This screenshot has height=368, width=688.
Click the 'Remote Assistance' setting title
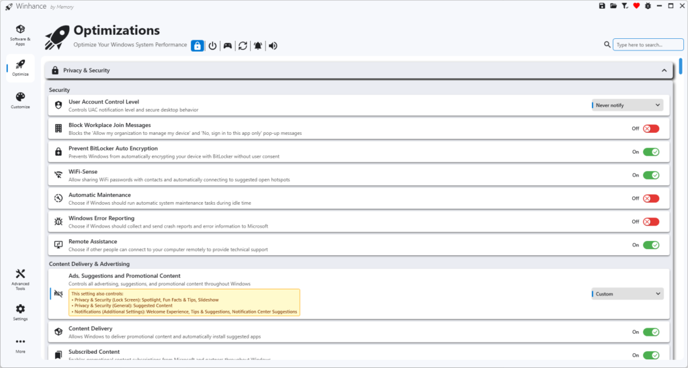point(93,241)
